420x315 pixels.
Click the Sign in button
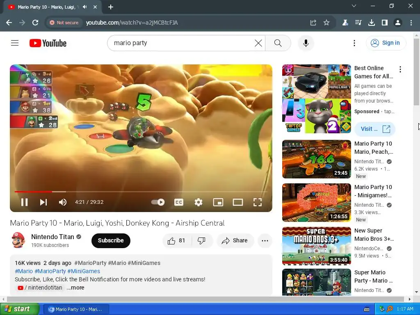[x=386, y=43]
